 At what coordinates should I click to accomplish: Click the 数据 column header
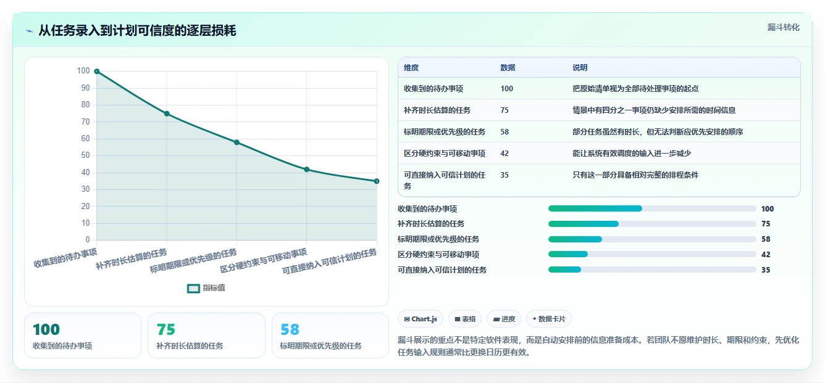click(508, 68)
